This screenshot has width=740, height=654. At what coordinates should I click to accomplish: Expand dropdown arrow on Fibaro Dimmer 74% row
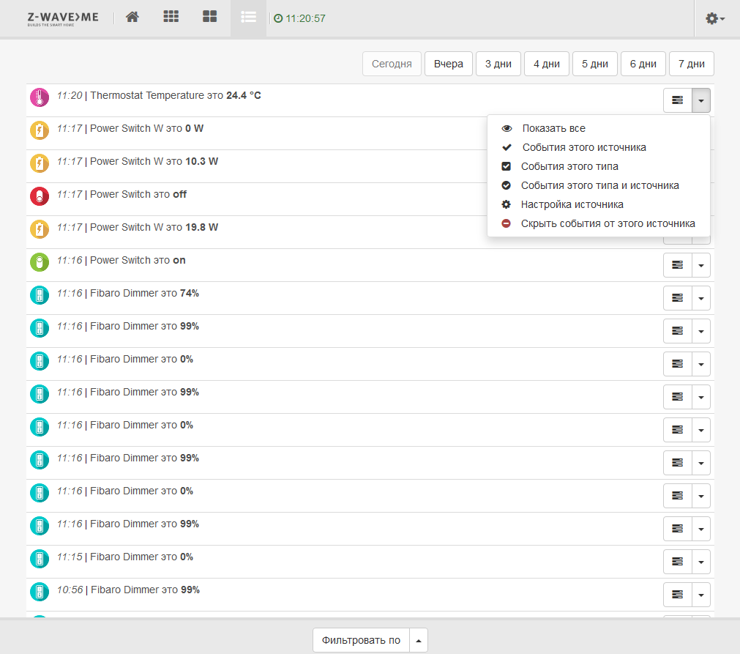point(701,298)
